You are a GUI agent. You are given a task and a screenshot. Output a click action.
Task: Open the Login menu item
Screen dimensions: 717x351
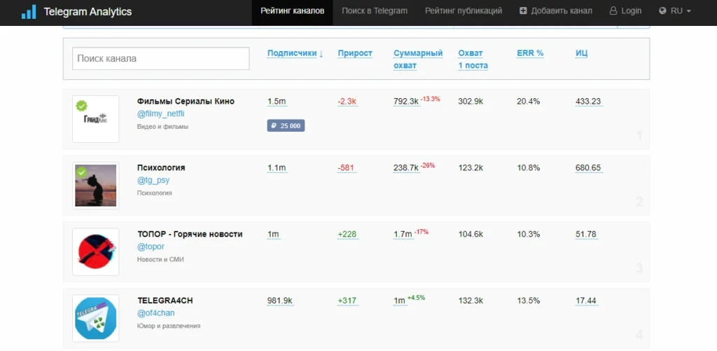click(625, 11)
